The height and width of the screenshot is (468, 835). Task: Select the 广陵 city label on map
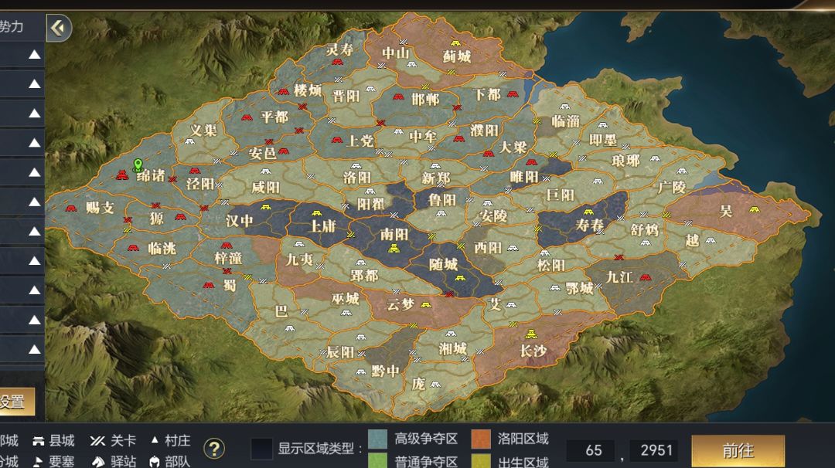click(672, 187)
